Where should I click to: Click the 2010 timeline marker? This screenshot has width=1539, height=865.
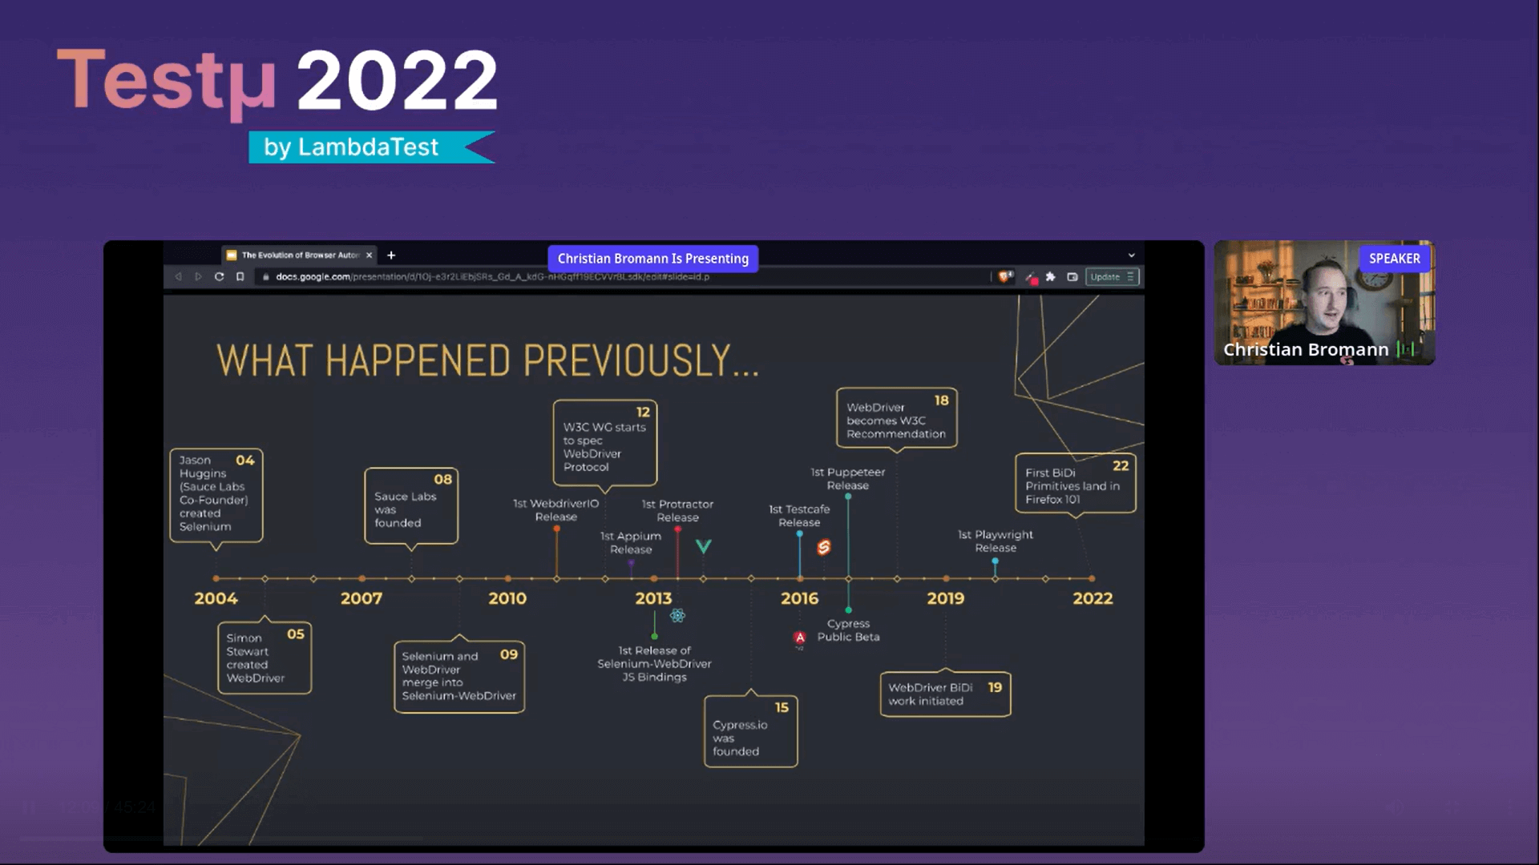click(507, 598)
